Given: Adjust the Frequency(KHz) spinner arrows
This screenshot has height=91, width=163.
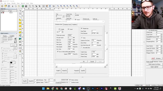Looking at the screenshot, I should pos(161,41).
